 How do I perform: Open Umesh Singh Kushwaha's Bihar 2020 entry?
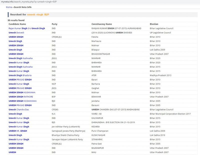coord(20,58)
